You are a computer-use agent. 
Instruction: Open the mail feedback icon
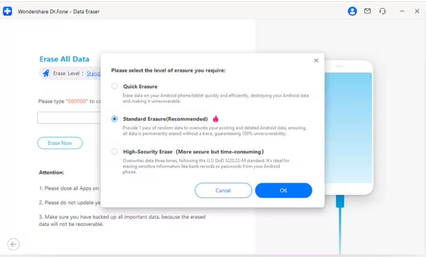click(368, 11)
